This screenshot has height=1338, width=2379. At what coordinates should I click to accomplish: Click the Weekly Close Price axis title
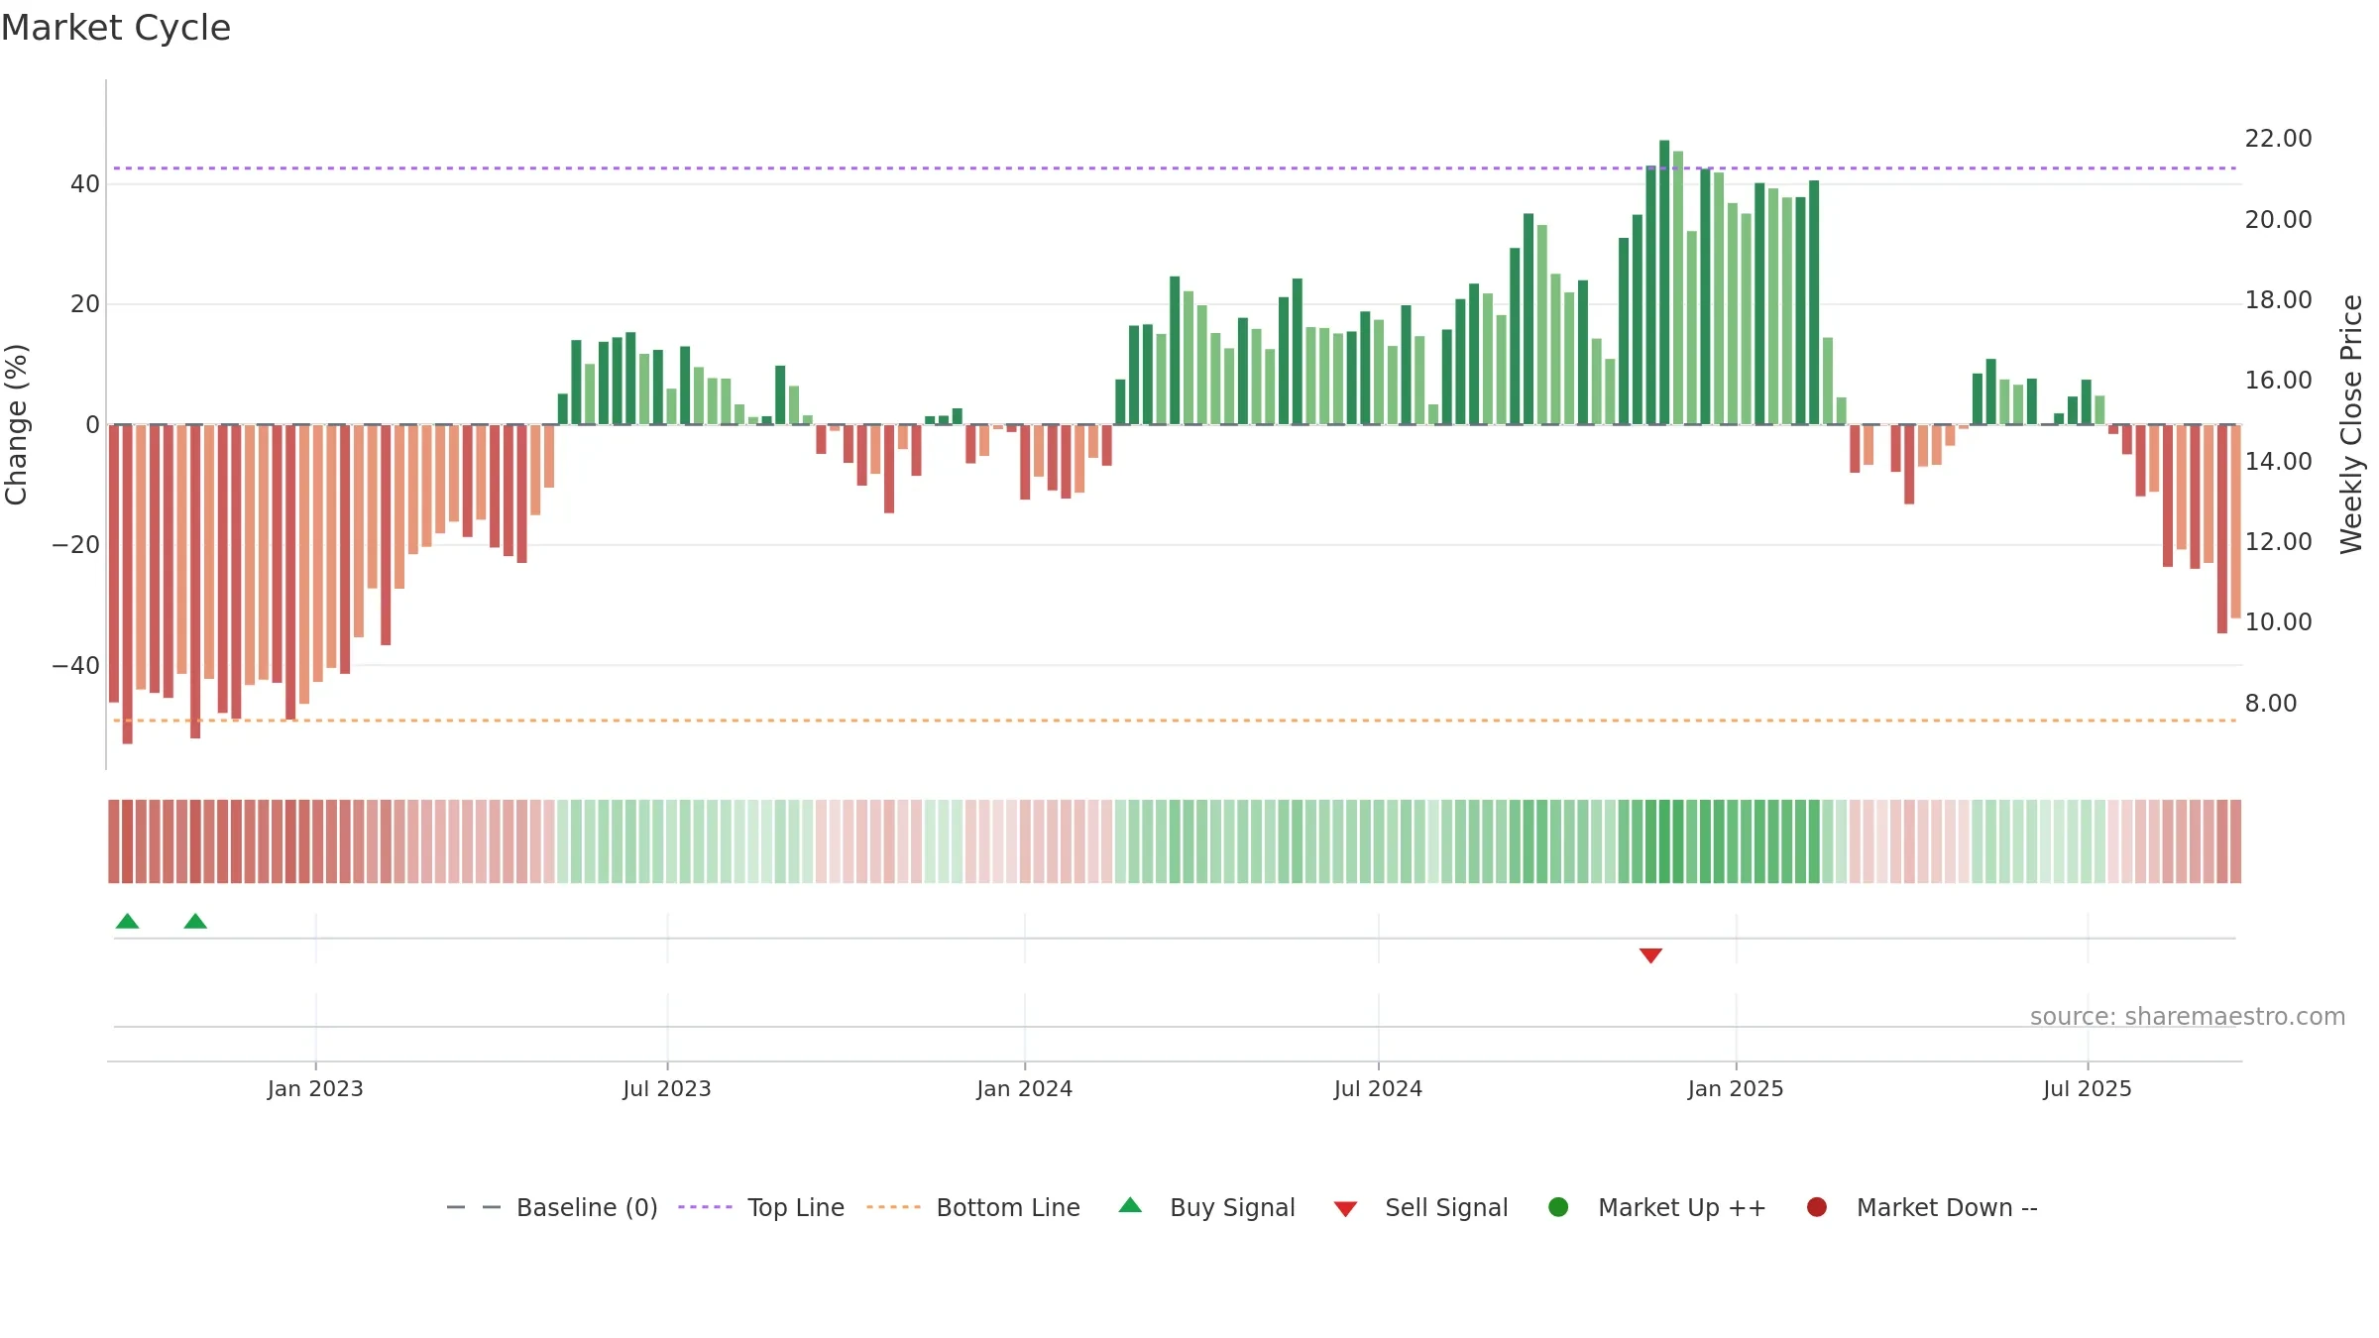click(2351, 424)
